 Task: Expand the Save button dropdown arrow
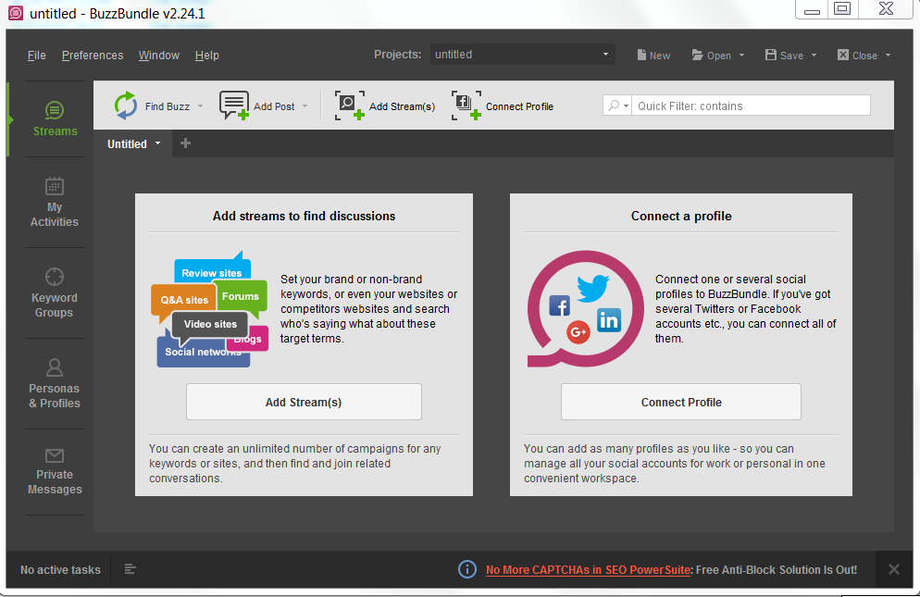click(814, 56)
